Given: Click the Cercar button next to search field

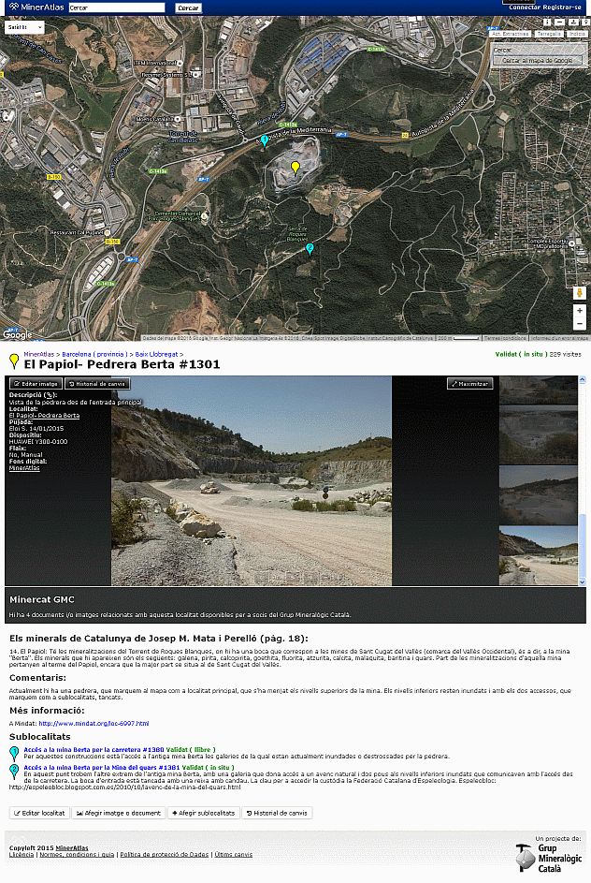Looking at the screenshot, I should tap(187, 7).
